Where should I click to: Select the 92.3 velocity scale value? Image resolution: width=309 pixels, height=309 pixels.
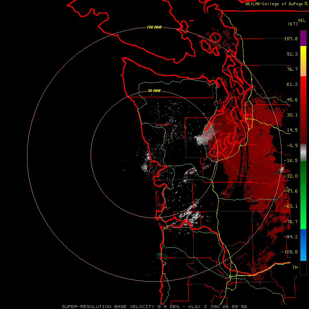[x=292, y=54]
